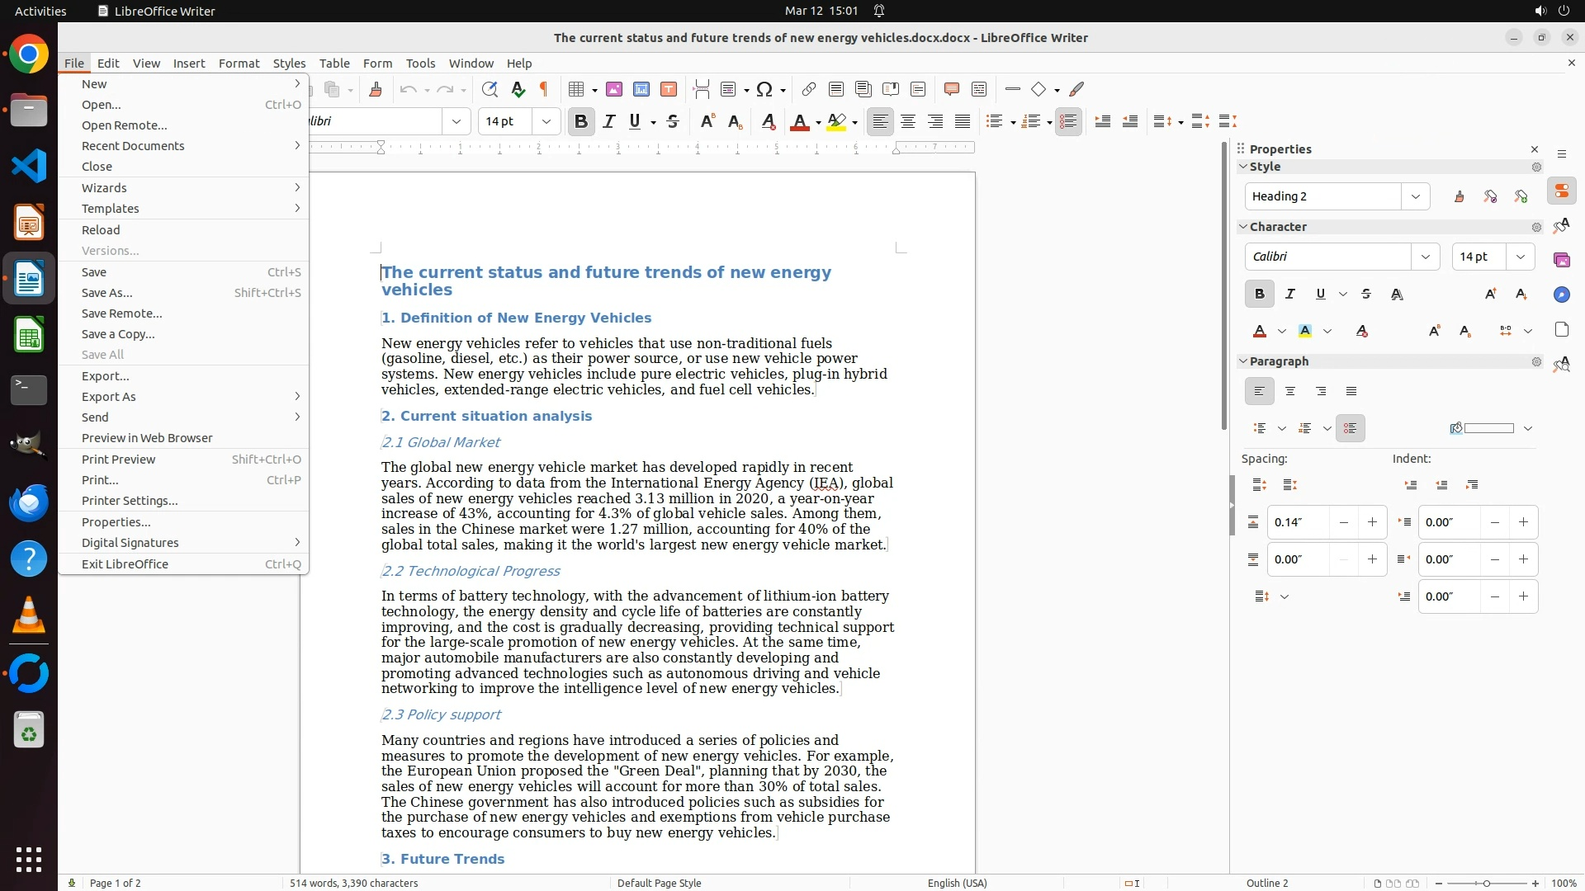
Task: Open the 14 pt font size dropdown in toolbar
Action: [x=546, y=121]
